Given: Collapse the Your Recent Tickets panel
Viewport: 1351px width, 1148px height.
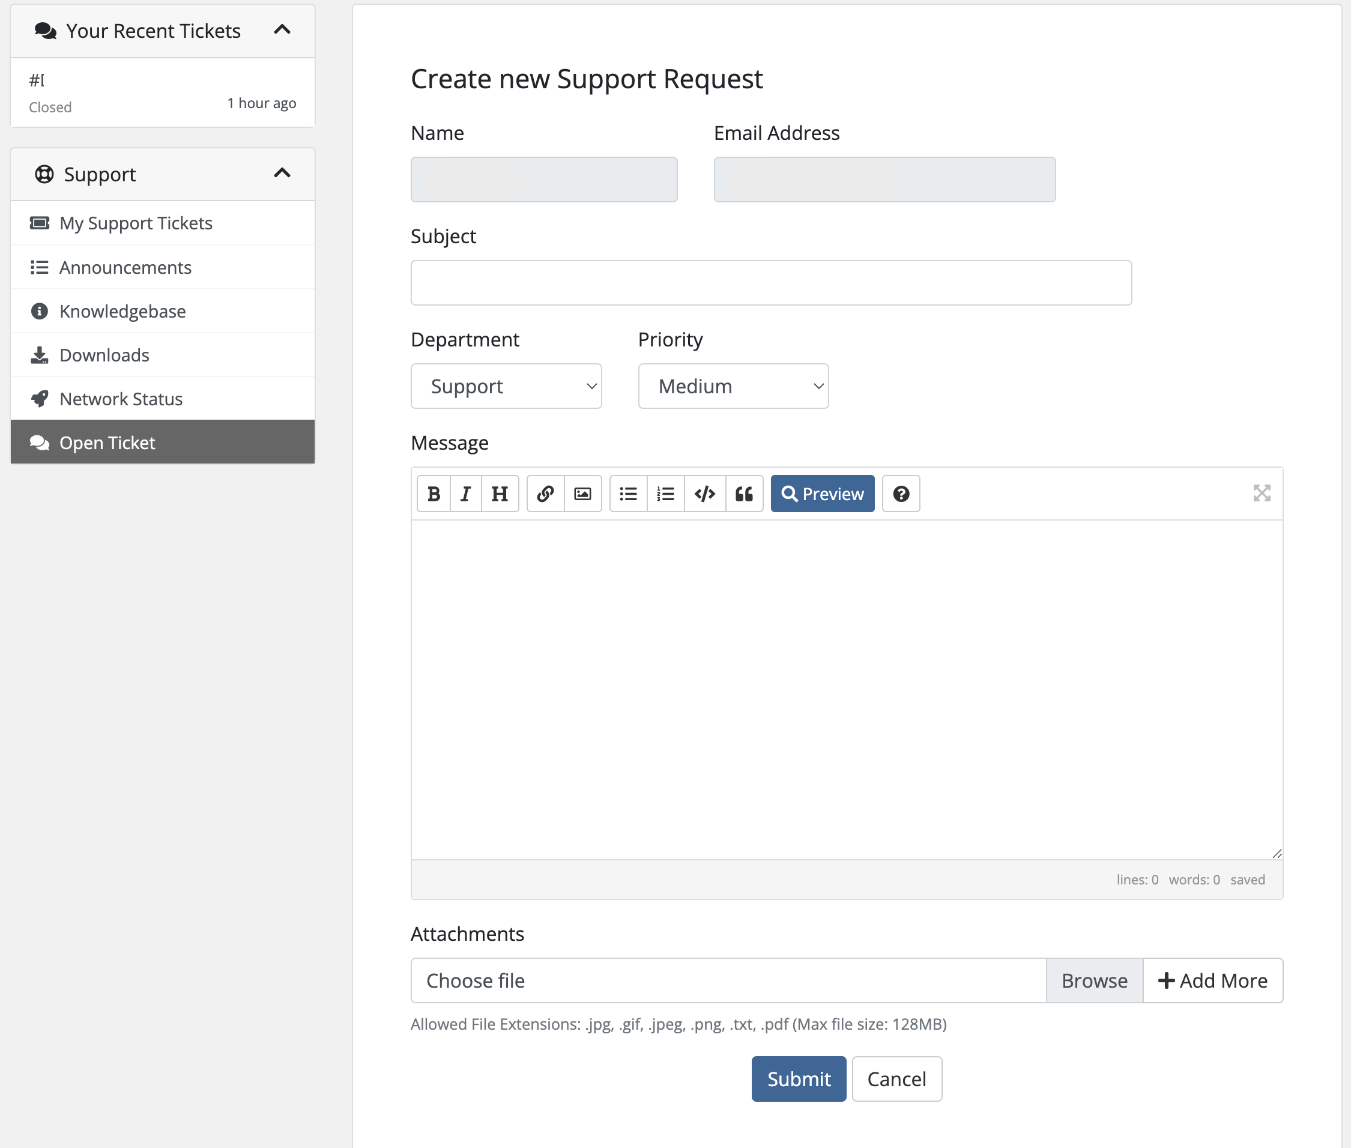Looking at the screenshot, I should click(x=282, y=30).
